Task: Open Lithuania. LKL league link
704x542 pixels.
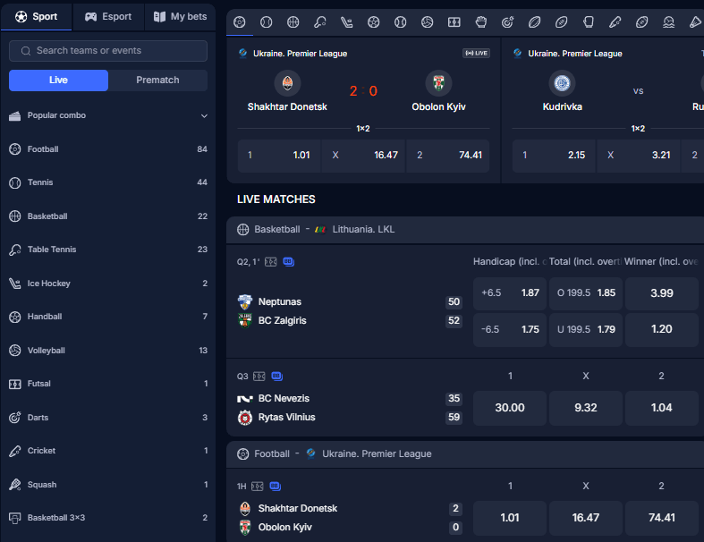Action: pos(363,230)
